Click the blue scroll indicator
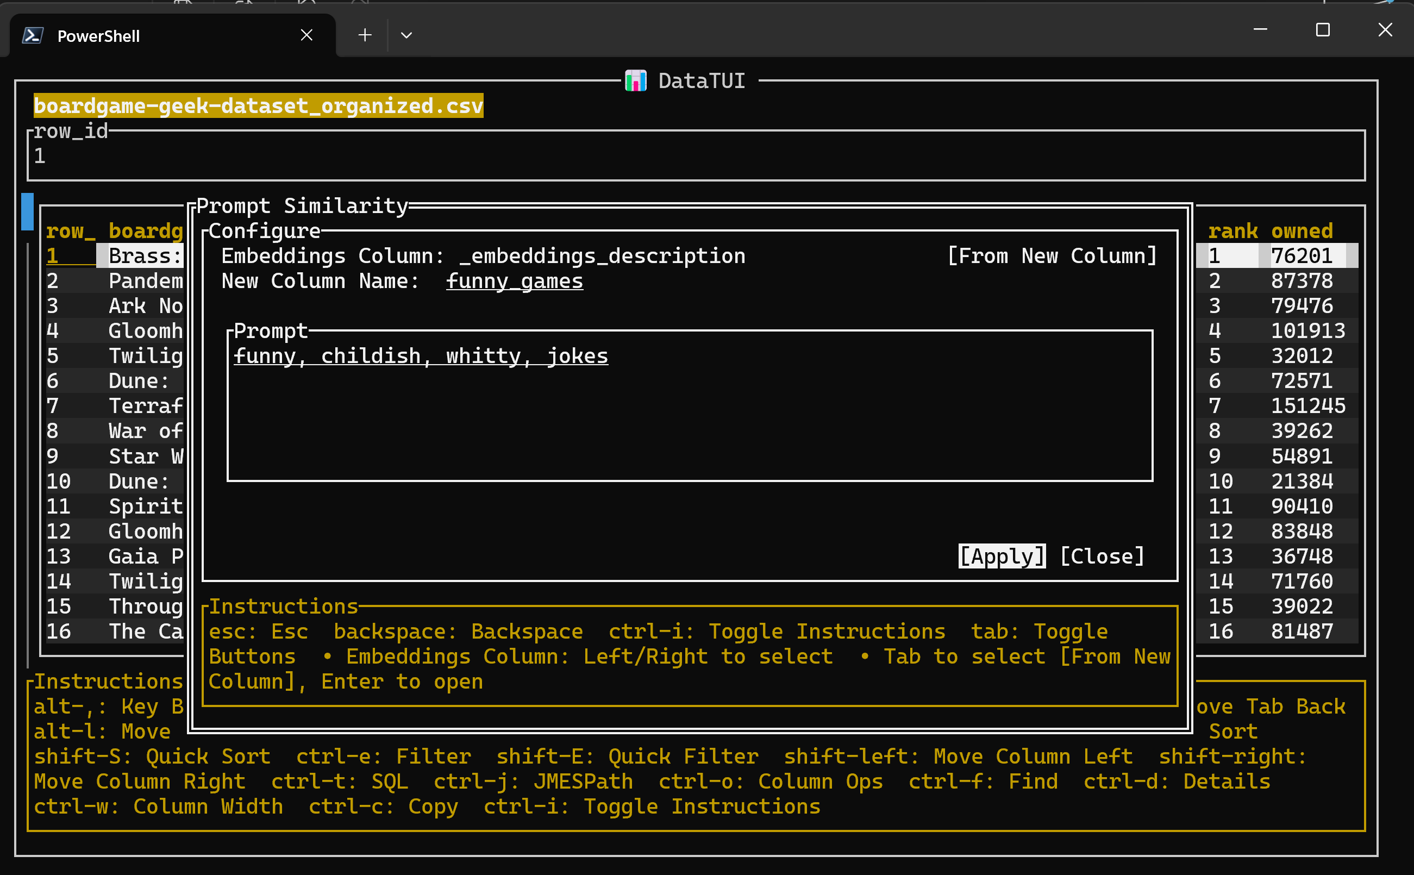The width and height of the screenshot is (1414, 875). point(27,211)
